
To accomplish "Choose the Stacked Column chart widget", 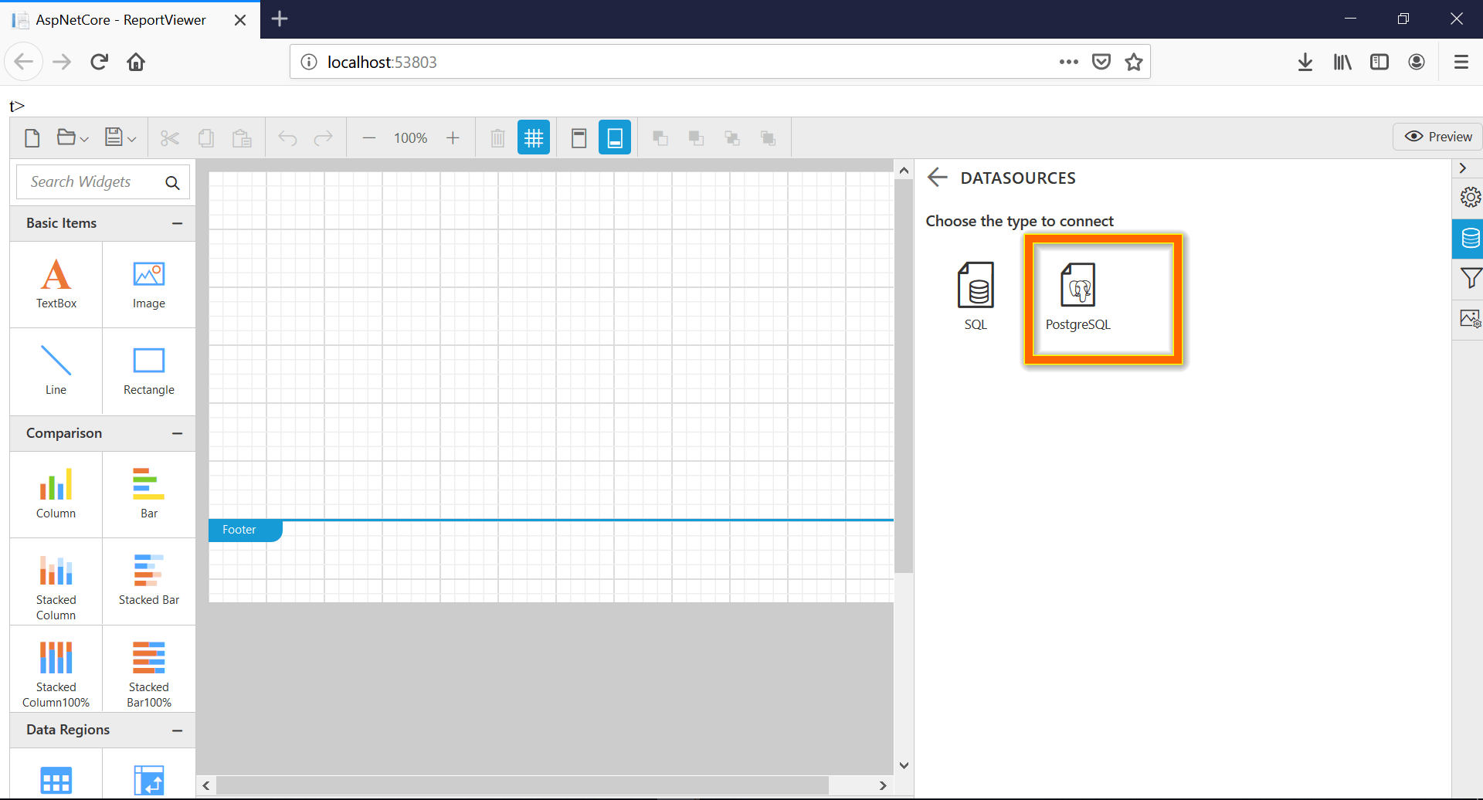I will coord(56,581).
